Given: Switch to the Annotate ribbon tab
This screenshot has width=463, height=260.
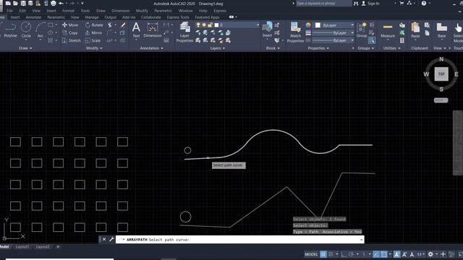Looking at the screenshot, I should (x=33, y=17).
